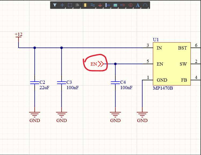Viewport: 201px width, 155px height.
Task: Click the BST pin name on U1
Action: [x=183, y=48]
